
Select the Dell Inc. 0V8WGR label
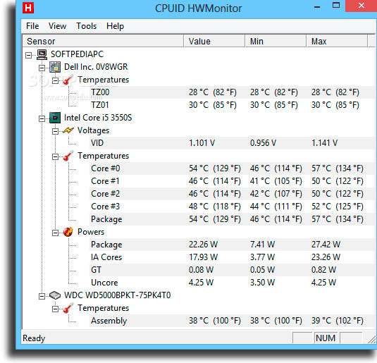point(96,67)
